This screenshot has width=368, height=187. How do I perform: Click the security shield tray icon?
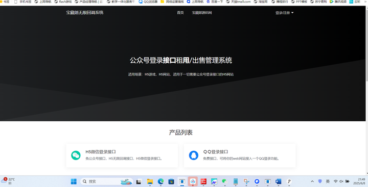pyautogui.click(x=320, y=181)
